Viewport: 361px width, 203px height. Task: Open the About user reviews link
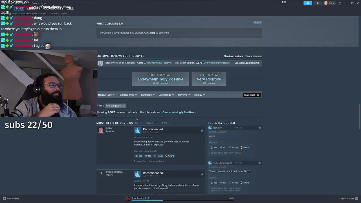pos(233,56)
